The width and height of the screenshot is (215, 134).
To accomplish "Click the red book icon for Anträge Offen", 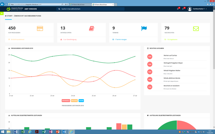I will pyautogui.click(x=92, y=28).
